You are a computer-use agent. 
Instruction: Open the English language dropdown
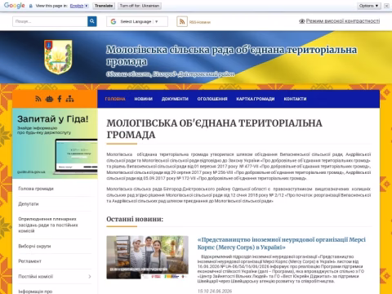coord(79,6)
